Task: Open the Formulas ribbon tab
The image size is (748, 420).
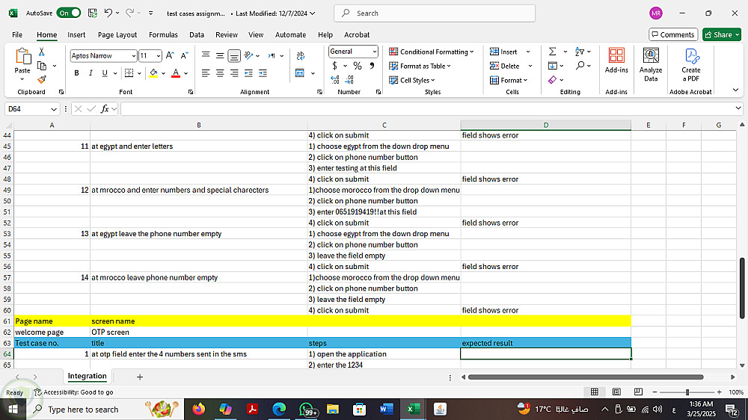Action: [x=163, y=34]
